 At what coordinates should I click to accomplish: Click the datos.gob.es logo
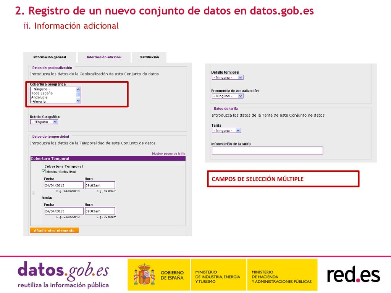(63, 275)
